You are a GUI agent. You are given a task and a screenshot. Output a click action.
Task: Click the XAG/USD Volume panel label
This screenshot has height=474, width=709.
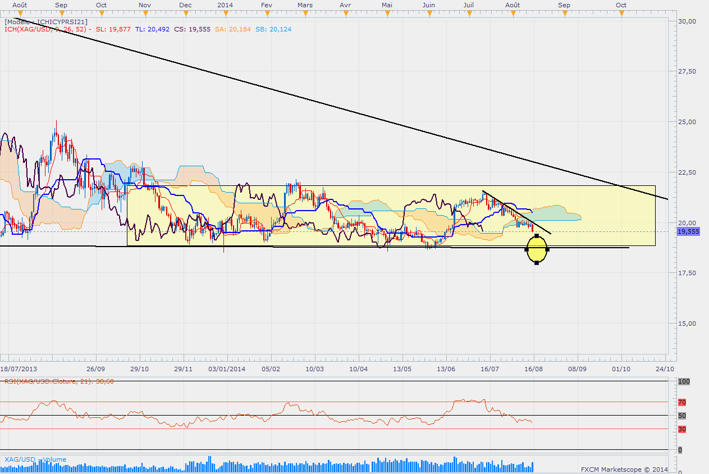pos(35,459)
